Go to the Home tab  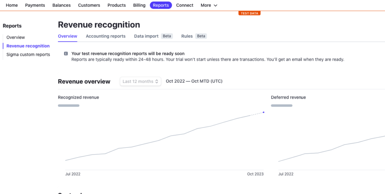(x=12, y=5)
